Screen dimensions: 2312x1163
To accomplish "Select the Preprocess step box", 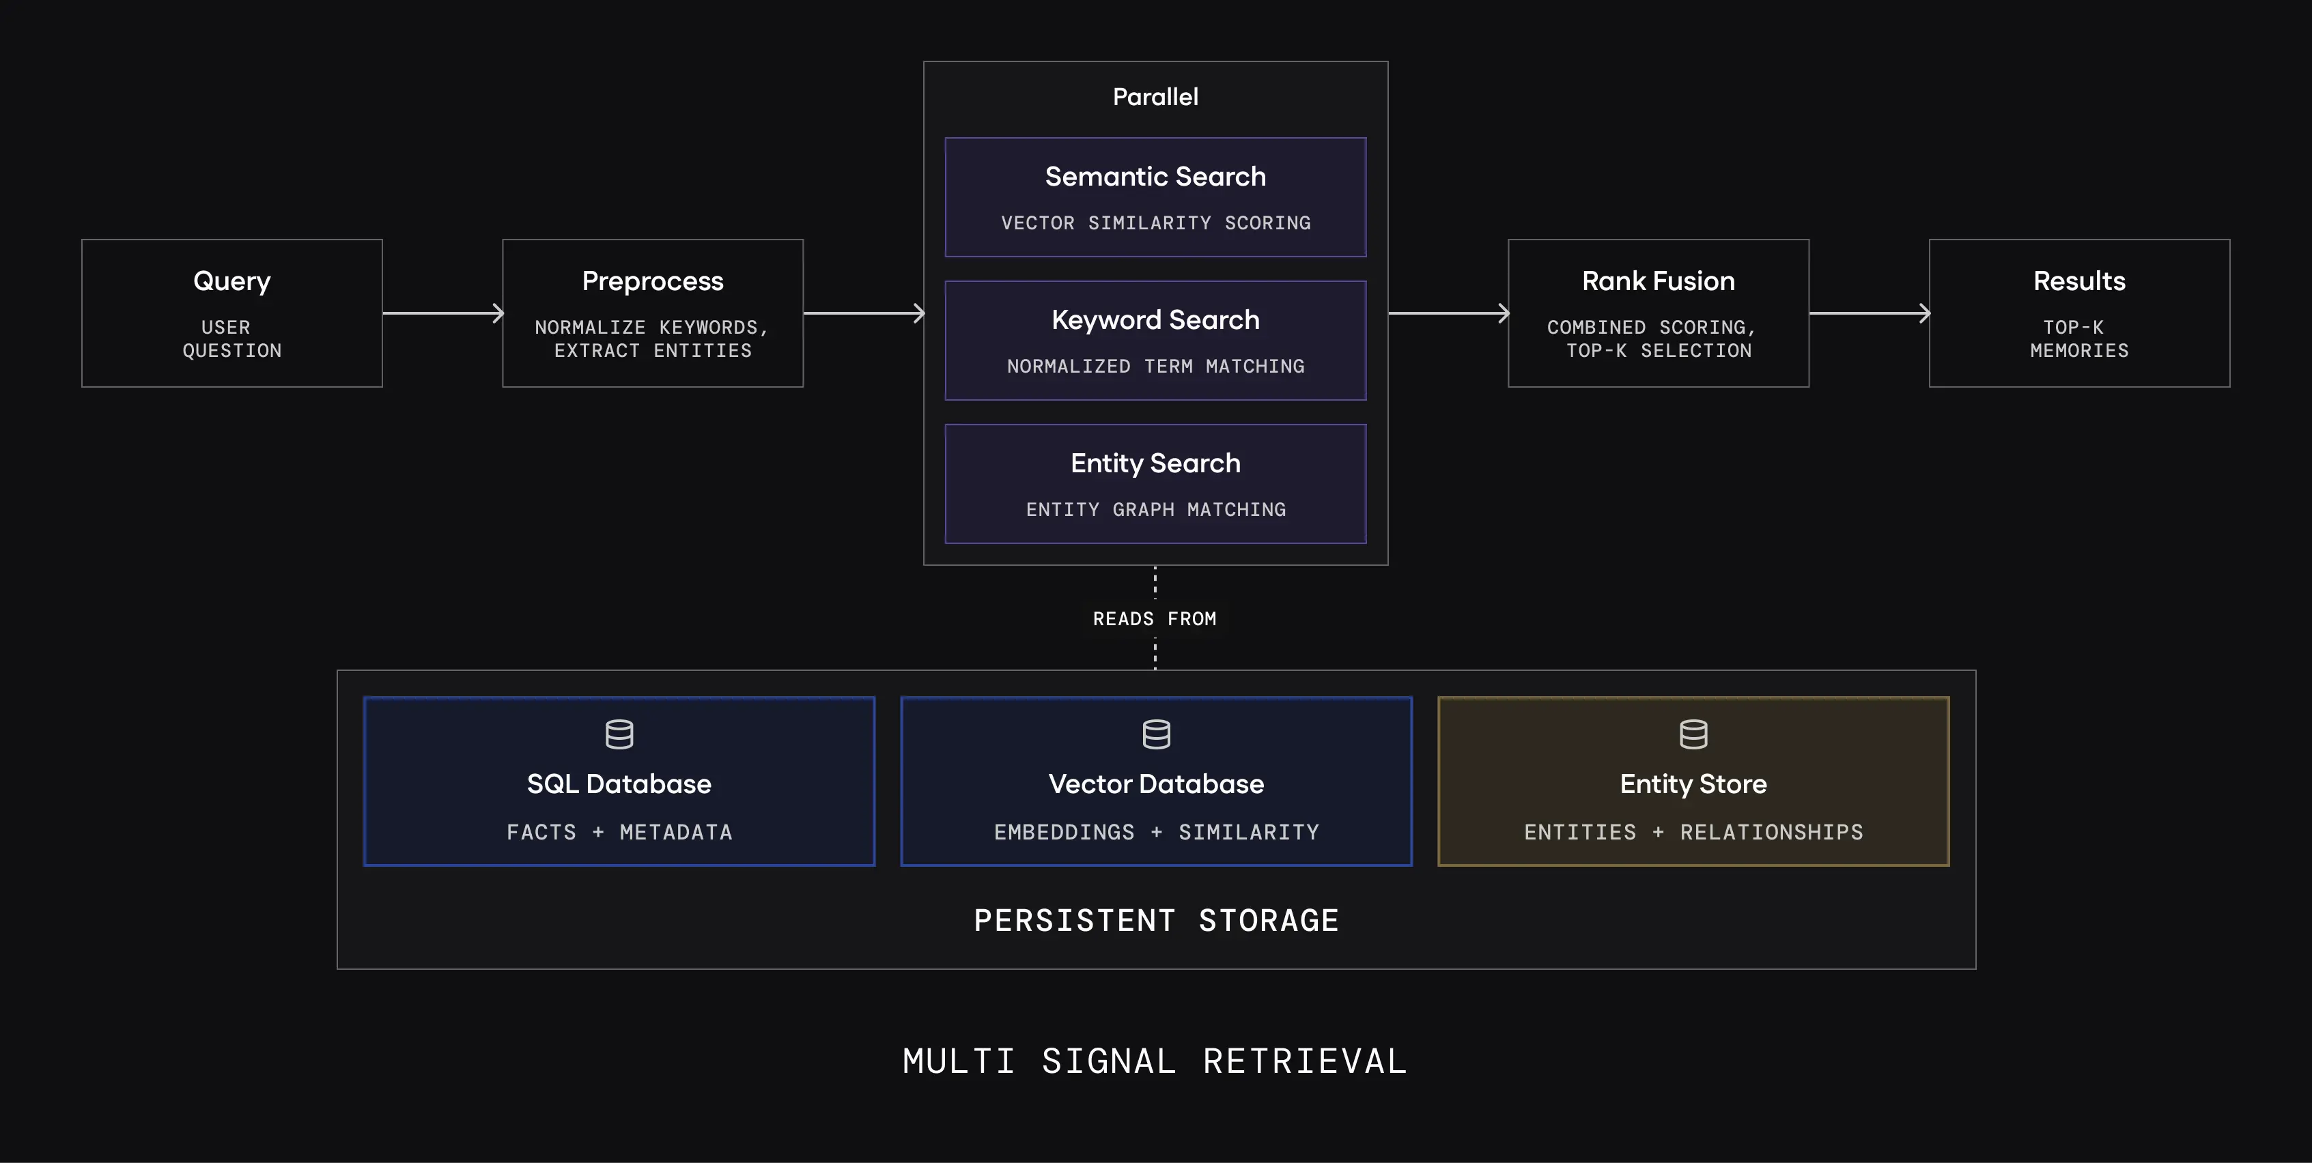I will click(653, 313).
